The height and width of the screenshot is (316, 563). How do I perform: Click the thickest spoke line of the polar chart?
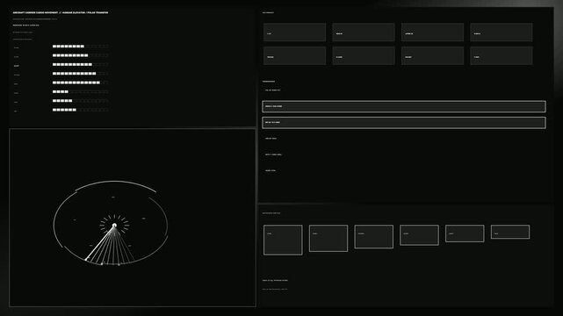coord(100,242)
